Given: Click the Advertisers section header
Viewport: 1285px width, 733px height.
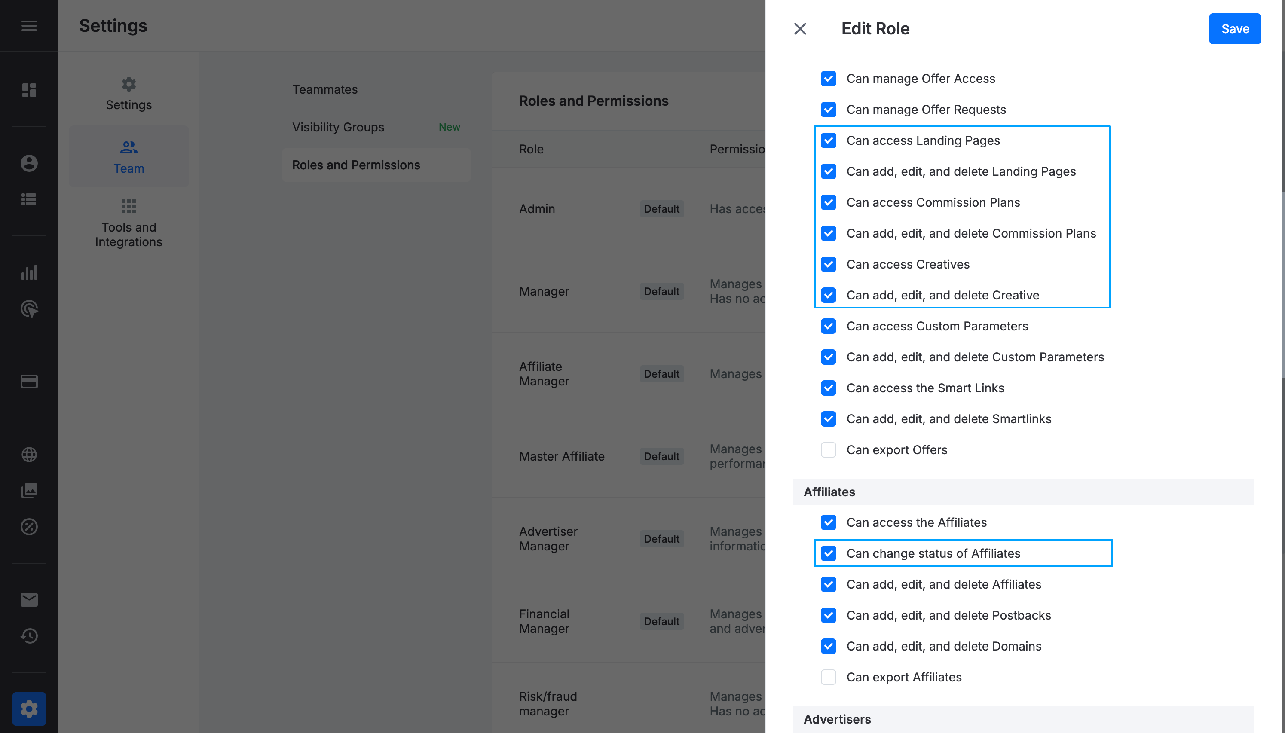Looking at the screenshot, I should point(1023,719).
